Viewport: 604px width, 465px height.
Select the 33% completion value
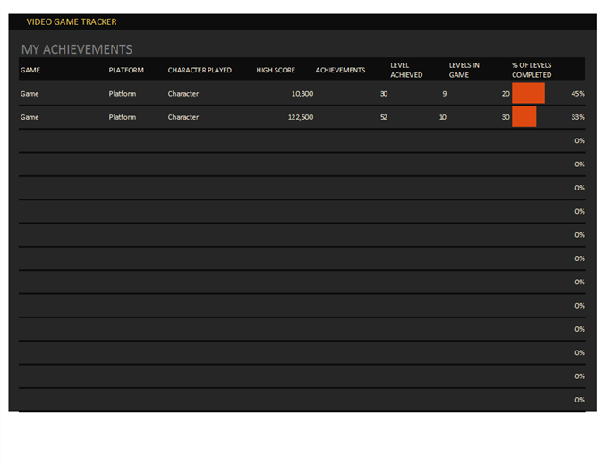tap(578, 117)
